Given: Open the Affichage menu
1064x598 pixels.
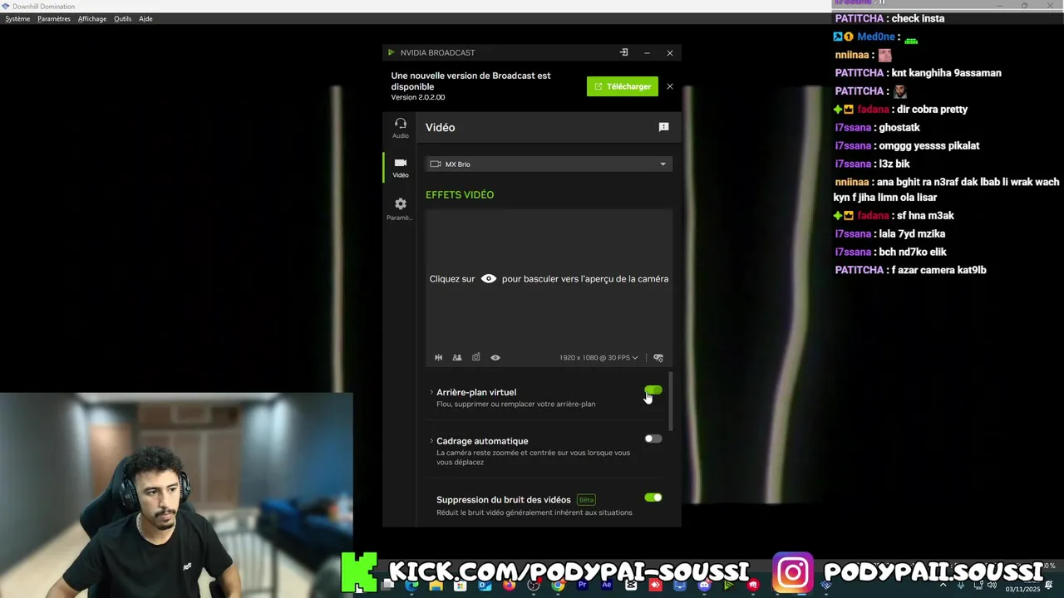Looking at the screenshot, I should (92, 18).
